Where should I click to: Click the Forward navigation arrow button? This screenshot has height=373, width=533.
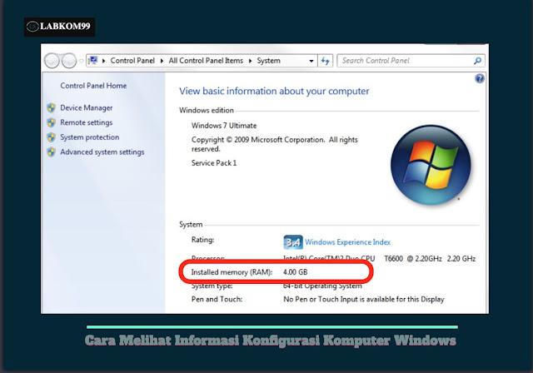click(69, 61)
